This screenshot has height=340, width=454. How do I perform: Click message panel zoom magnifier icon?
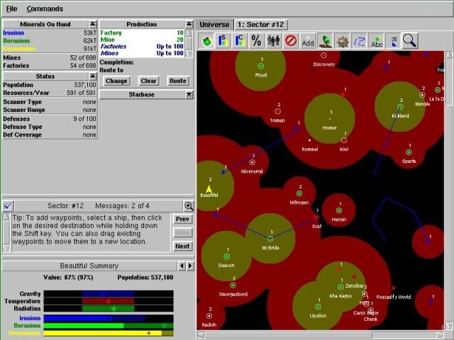coord(189,206)
